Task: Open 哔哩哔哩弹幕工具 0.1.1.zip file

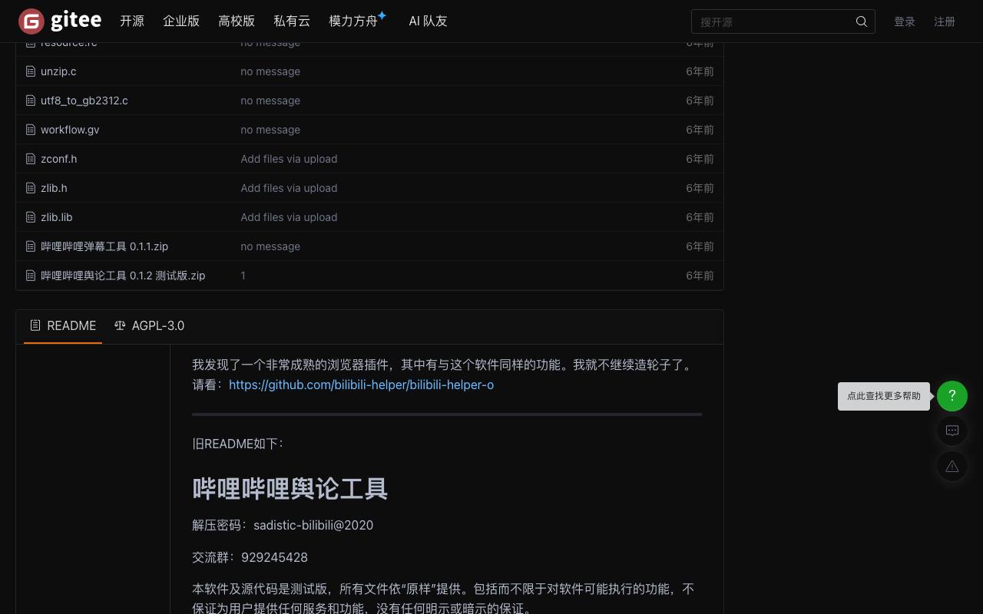Action: click(x=104, y=246)
